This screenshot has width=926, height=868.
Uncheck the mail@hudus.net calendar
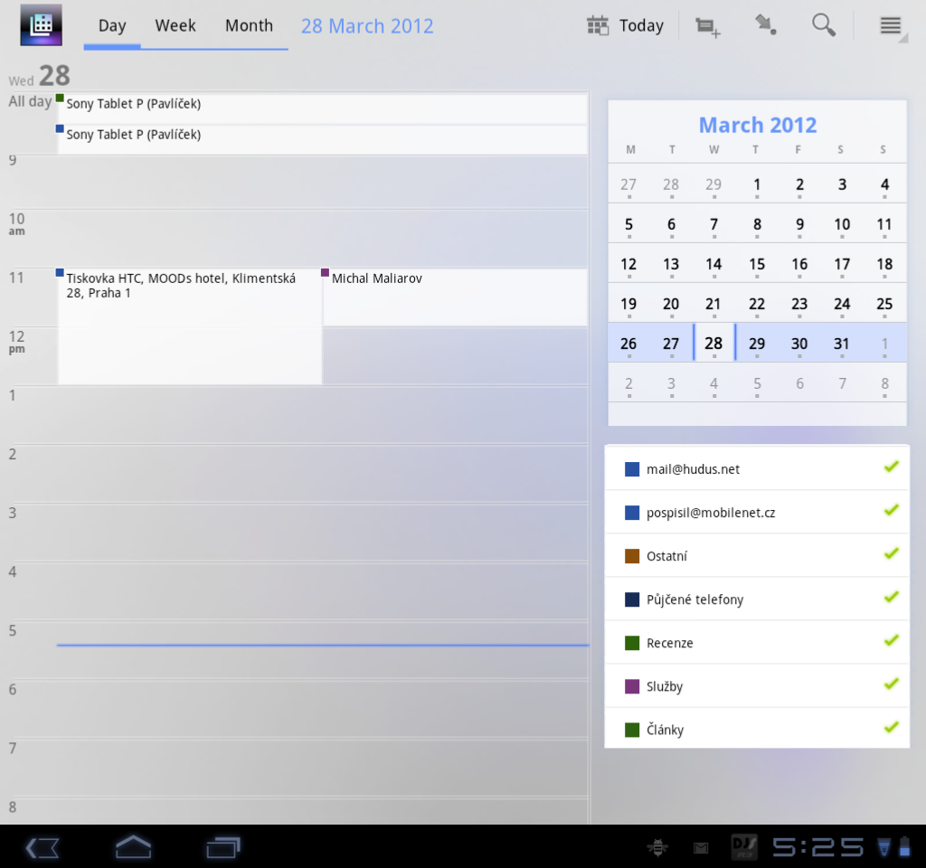pyautogui.click(x=891, y=467)
